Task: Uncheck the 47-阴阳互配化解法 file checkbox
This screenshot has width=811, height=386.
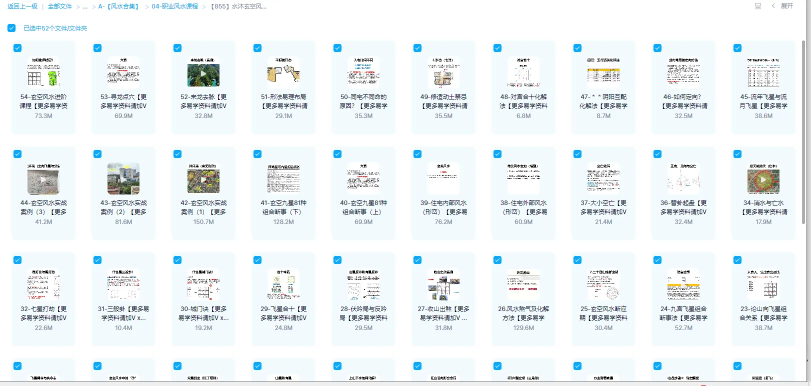Action: click(x=577, y=48)
